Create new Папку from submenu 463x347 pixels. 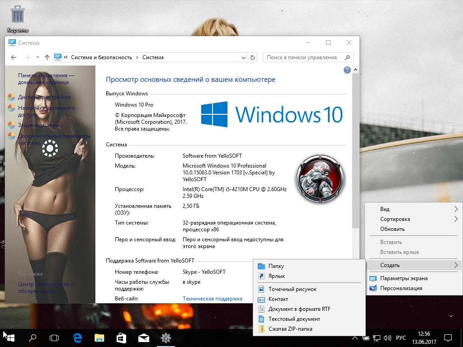tap(309, 266)
